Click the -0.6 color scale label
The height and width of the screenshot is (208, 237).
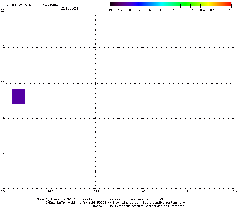181,10
